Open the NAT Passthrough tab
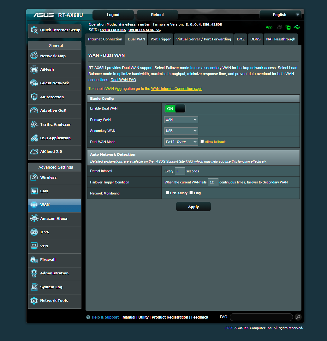Image resolution: width=327 pixels, height=341 pixels. click(x=281, y=39)
